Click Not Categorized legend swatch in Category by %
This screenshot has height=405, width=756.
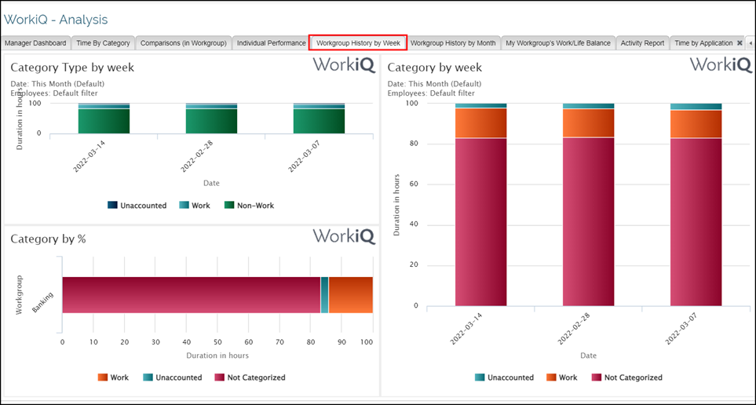219,378
